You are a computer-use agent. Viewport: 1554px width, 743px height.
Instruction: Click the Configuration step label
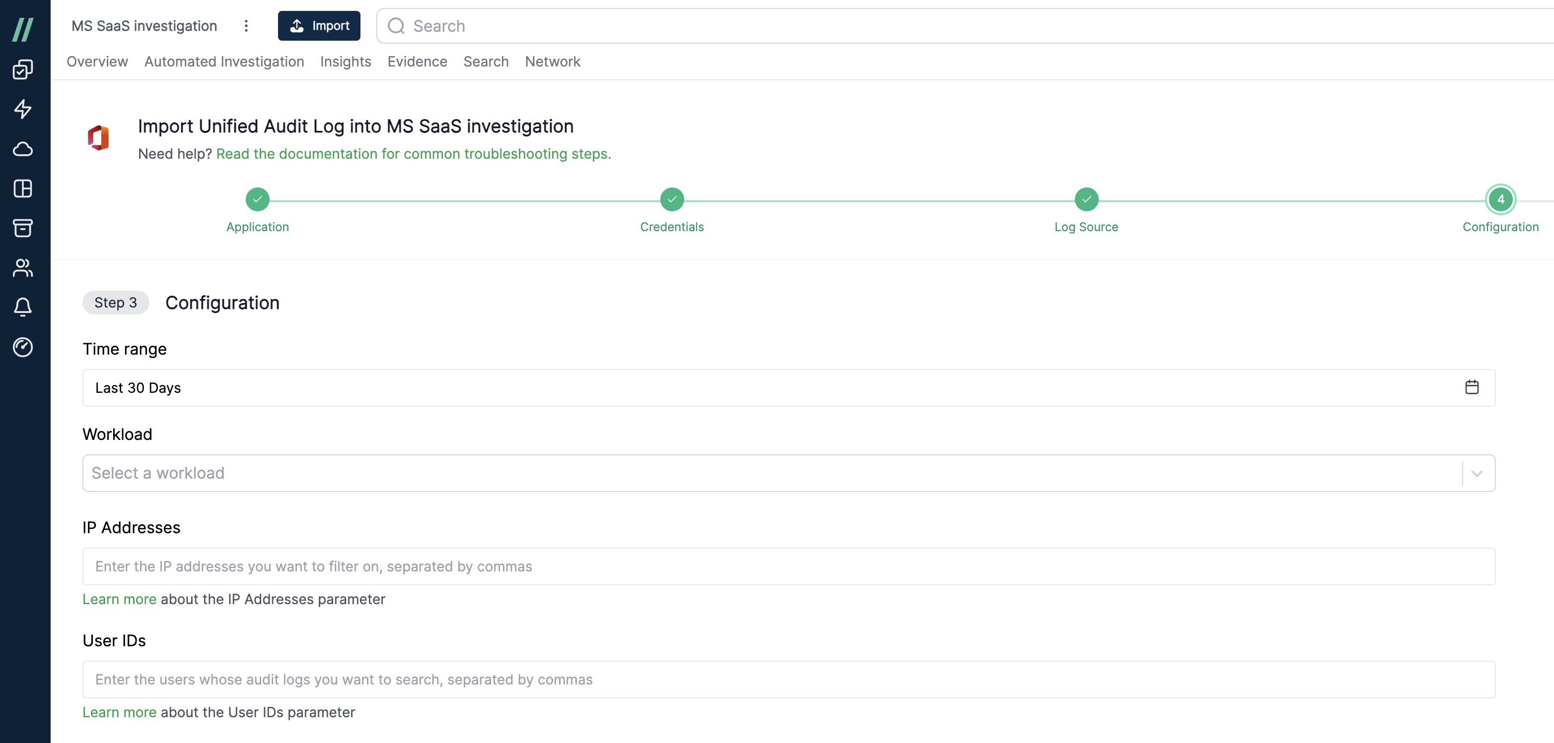click(x=1501, y=227)
